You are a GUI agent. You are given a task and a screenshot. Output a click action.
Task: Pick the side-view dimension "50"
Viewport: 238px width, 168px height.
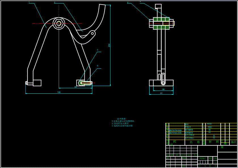163,89
